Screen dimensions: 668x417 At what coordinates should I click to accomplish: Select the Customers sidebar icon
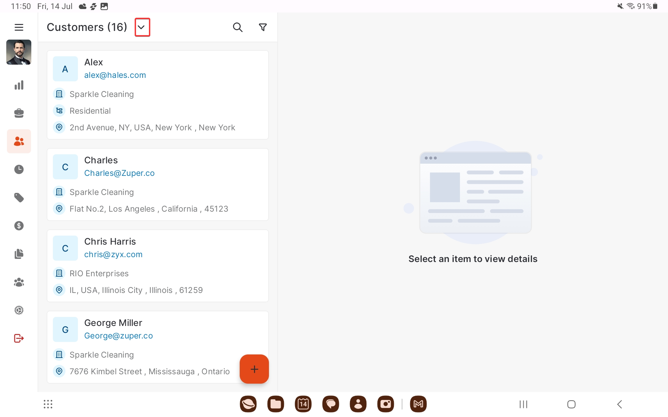[x=19, y=141]
